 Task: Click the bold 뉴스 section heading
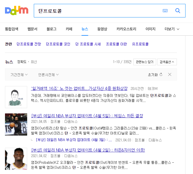click(9, 62)
